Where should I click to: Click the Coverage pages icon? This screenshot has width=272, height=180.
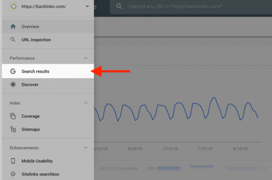tap(13, 116)
